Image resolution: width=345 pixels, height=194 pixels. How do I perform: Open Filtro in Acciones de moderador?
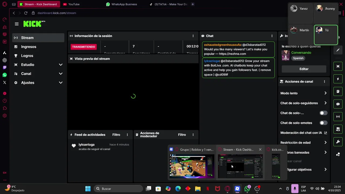click(182, 135)
